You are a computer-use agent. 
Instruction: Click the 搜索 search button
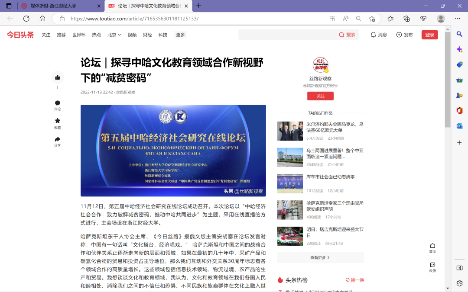point(347,35)
